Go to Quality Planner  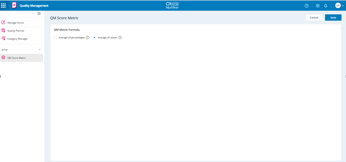(16, 31)
